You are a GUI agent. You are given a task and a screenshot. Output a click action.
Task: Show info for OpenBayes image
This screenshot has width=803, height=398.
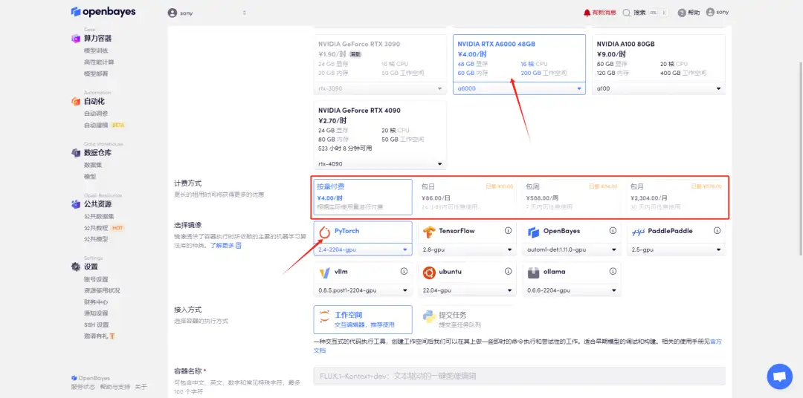click(613, 231)
